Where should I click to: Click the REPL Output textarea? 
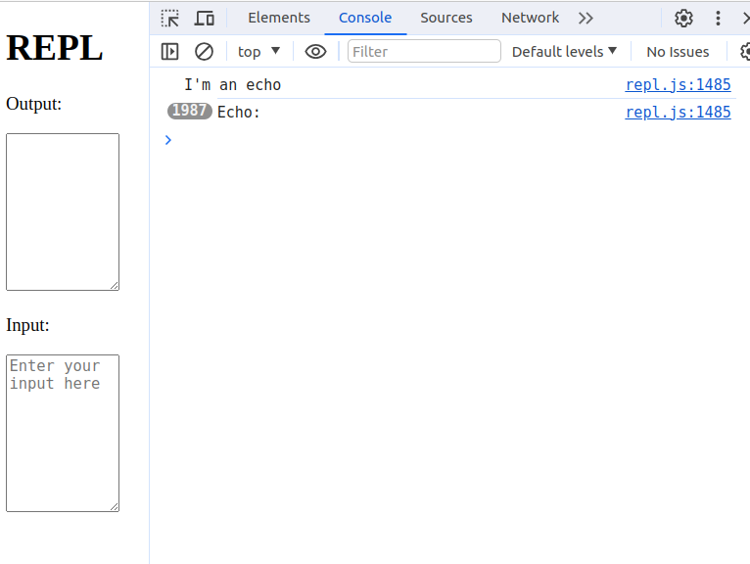63,211
